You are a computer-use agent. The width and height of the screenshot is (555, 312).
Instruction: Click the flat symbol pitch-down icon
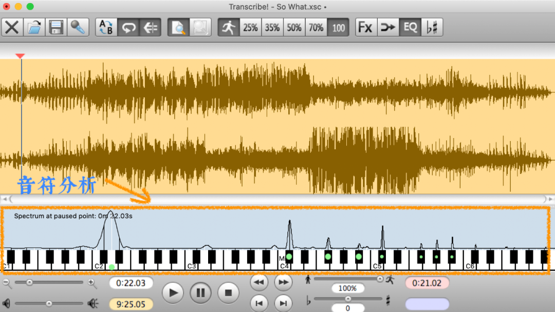pyautogui.click(x=308, y=301)
